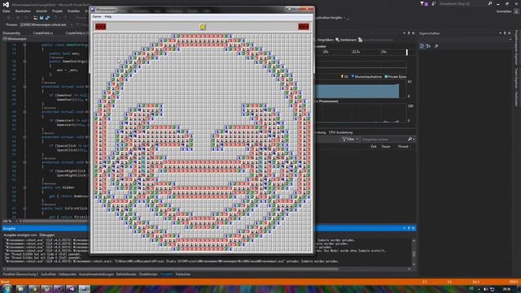Click the account avatar icon next to Anmelden
This screenshot has width=521, height=293.
click(x=516, y=11)
